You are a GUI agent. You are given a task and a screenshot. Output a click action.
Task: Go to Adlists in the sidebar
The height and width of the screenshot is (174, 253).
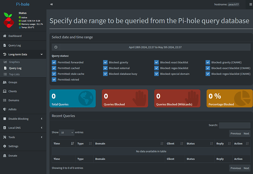(x=13, y=109)
